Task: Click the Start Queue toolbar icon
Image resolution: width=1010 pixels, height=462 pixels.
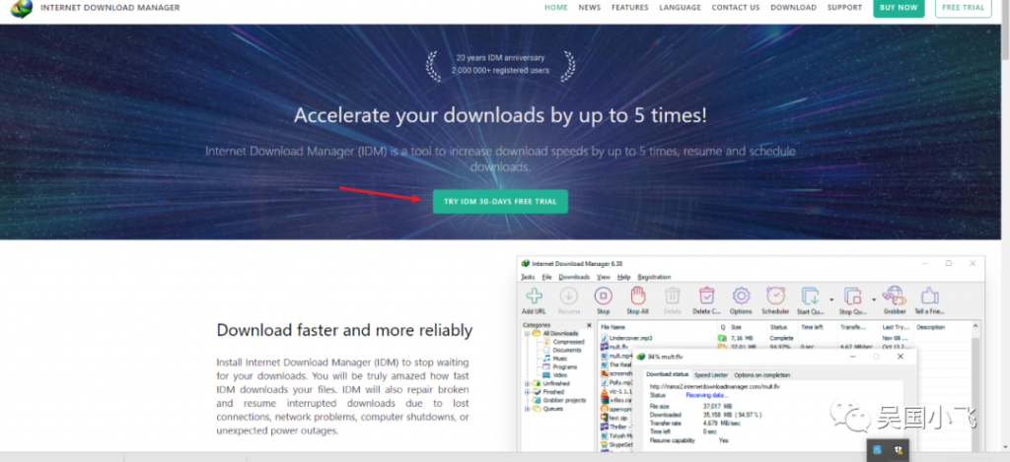Action: pyautogui.click(x=811, y=297)
